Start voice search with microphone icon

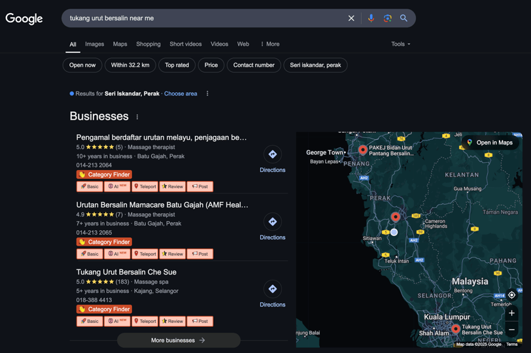371,18
